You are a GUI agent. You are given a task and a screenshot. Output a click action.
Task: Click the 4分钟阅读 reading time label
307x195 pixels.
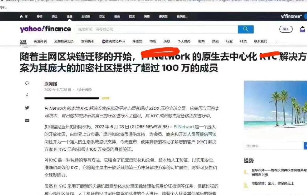coord(84,90)
